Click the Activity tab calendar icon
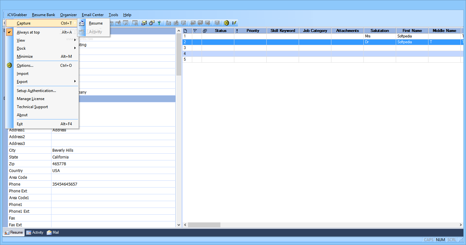 pyautogui.click(x=28, y=232)
